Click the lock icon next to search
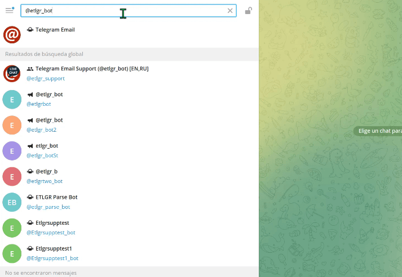This screenshot has height=277, width=402. click(x=249, y=11)
